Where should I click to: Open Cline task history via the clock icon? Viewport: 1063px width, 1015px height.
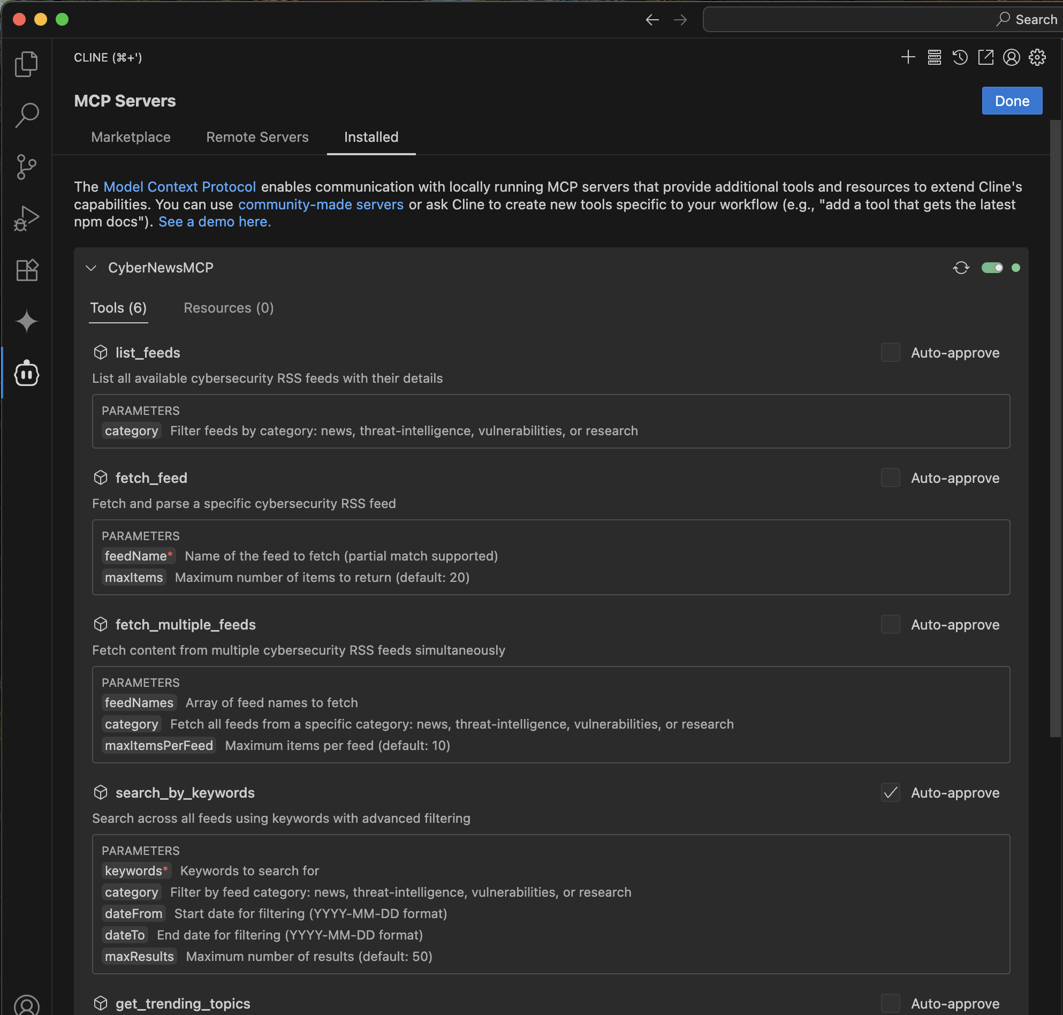960,57
